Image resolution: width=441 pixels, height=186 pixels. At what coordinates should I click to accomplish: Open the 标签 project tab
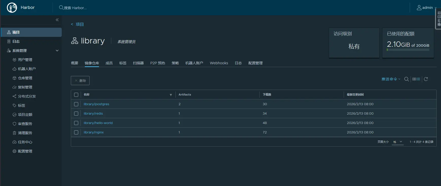(123, 63)
